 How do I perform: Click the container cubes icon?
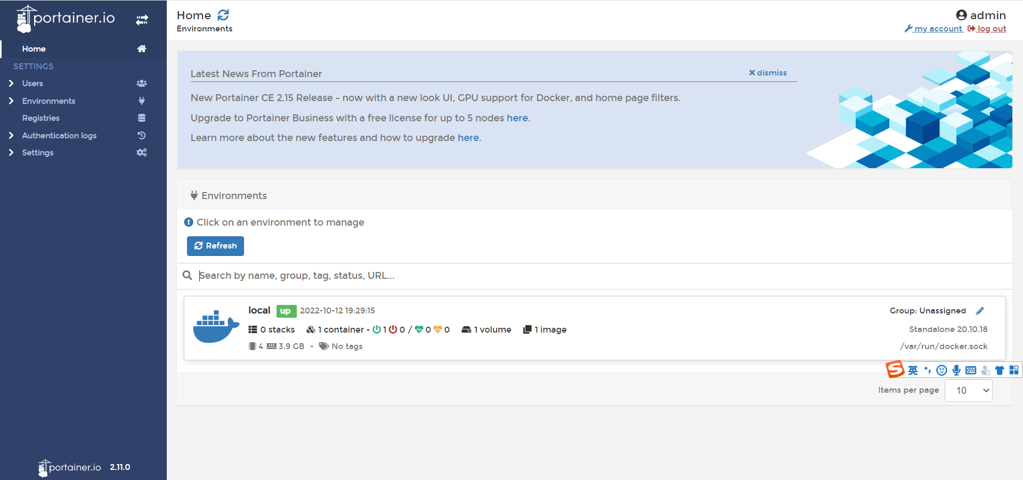pos(311,330)
